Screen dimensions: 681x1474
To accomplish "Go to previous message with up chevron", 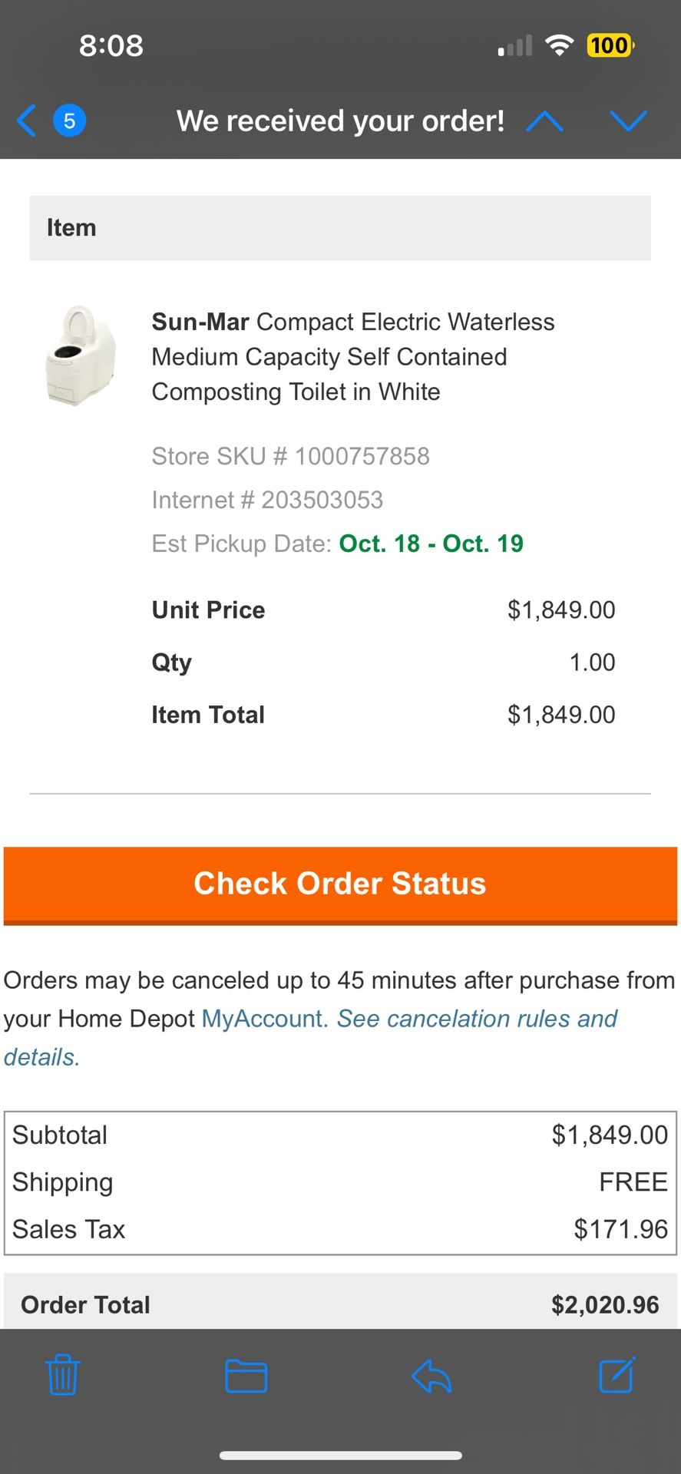I will [x=544, y=121].
